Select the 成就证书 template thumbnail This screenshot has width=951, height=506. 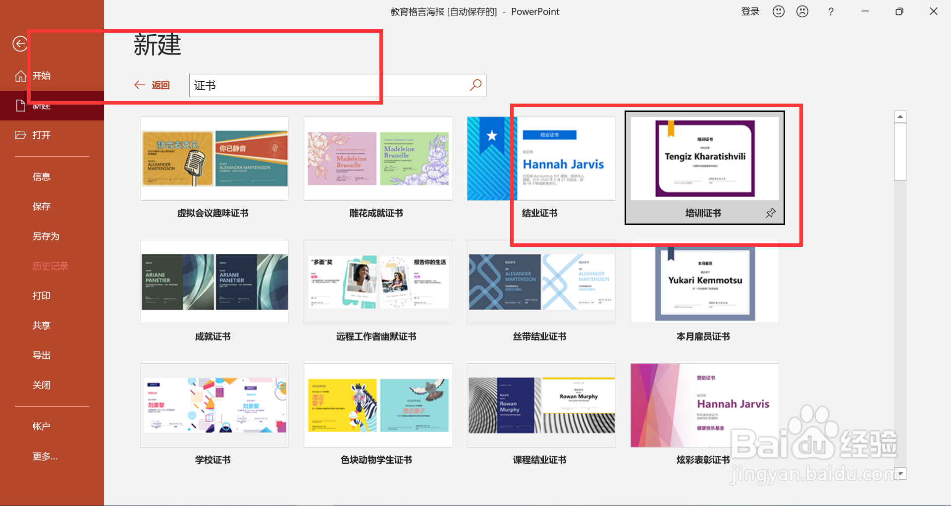click(x=214, y=282)
